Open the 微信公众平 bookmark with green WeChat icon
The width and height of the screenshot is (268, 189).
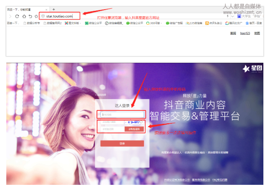click(x=134, y=23)
